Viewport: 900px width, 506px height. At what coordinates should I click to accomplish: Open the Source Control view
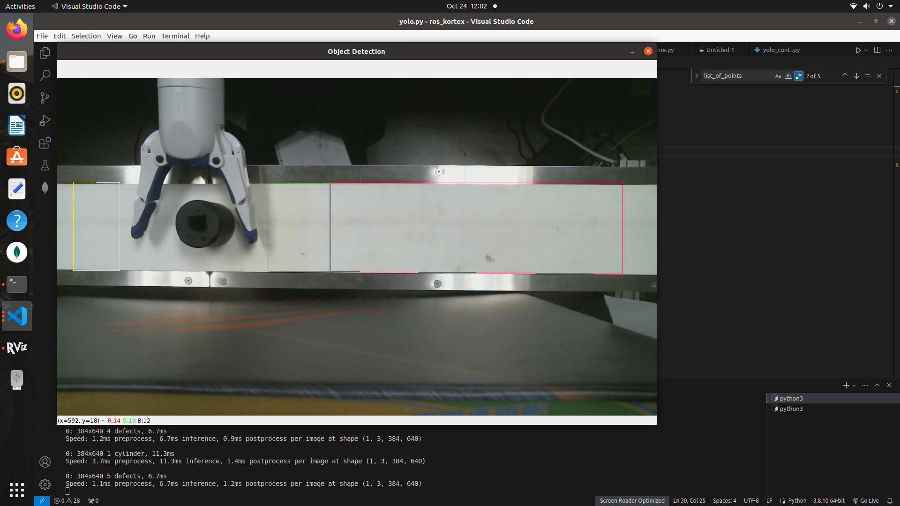(x=45, y=98)
